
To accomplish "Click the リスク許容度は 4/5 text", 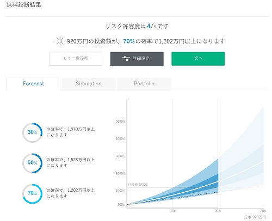I will (137, 26).
